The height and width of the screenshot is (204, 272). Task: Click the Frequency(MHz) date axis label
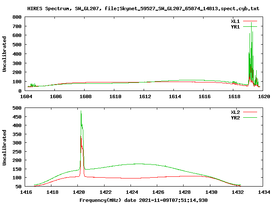click(x=144, y=200)
